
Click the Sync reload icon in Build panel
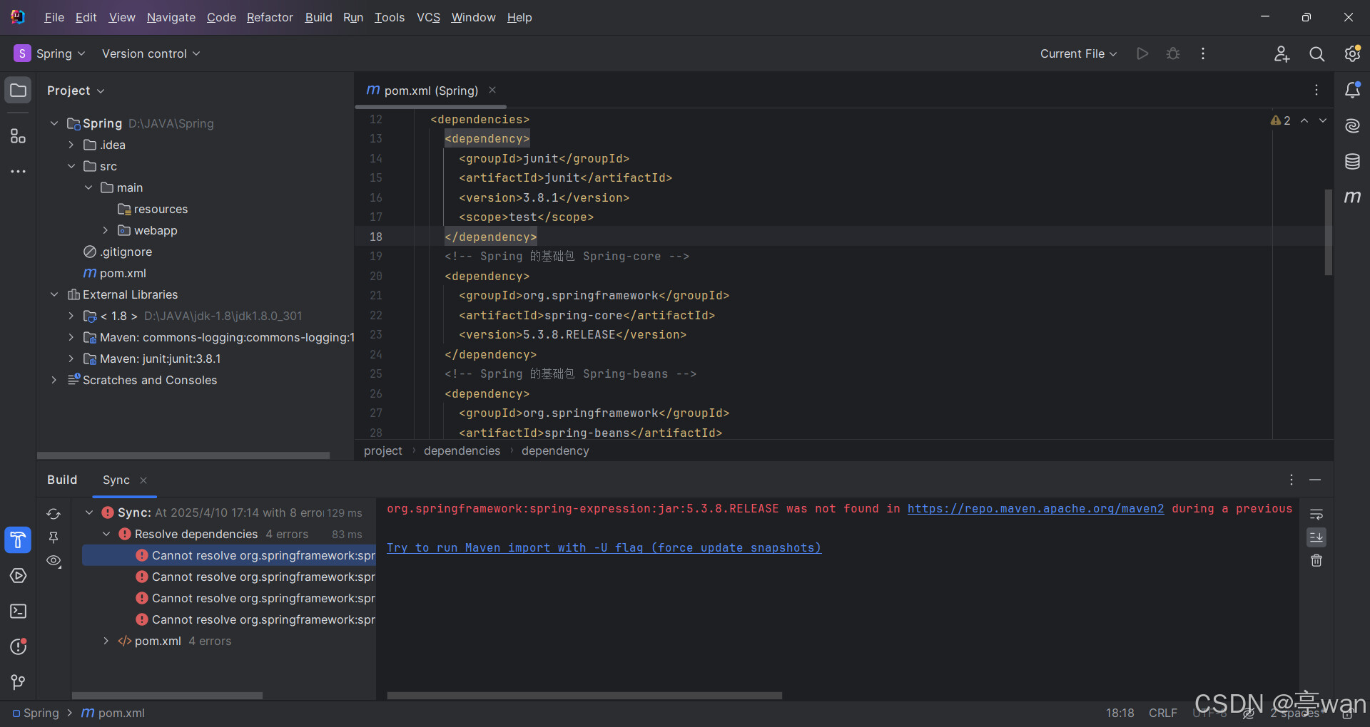[54, 514]
